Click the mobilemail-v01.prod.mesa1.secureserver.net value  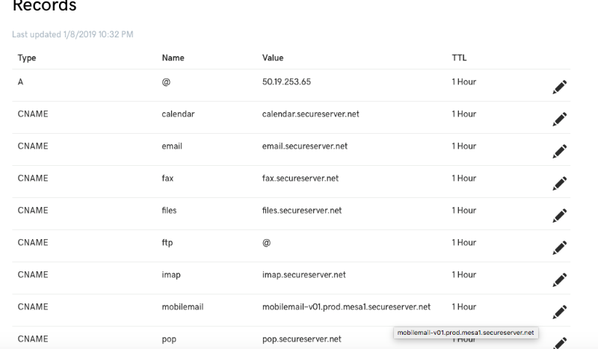tap(346, 307)
